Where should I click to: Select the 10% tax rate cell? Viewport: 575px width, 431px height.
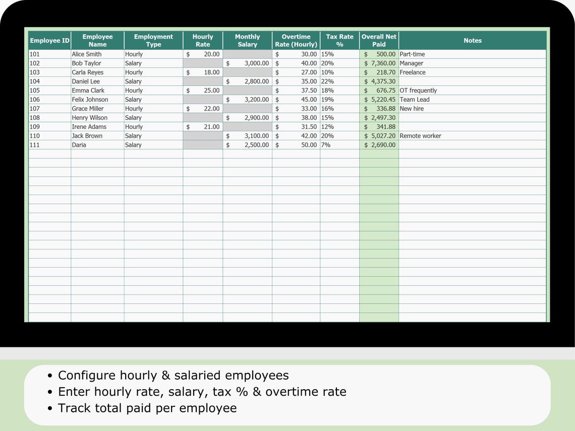339,72
